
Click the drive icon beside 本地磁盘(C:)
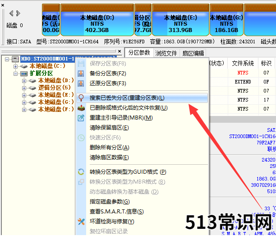(x=24, y=66)
